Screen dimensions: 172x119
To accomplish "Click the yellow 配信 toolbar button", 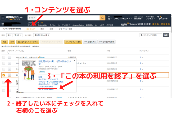I will point(4,42).
